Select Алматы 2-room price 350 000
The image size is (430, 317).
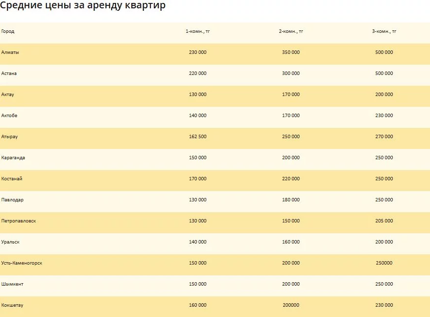coord(291,52)
